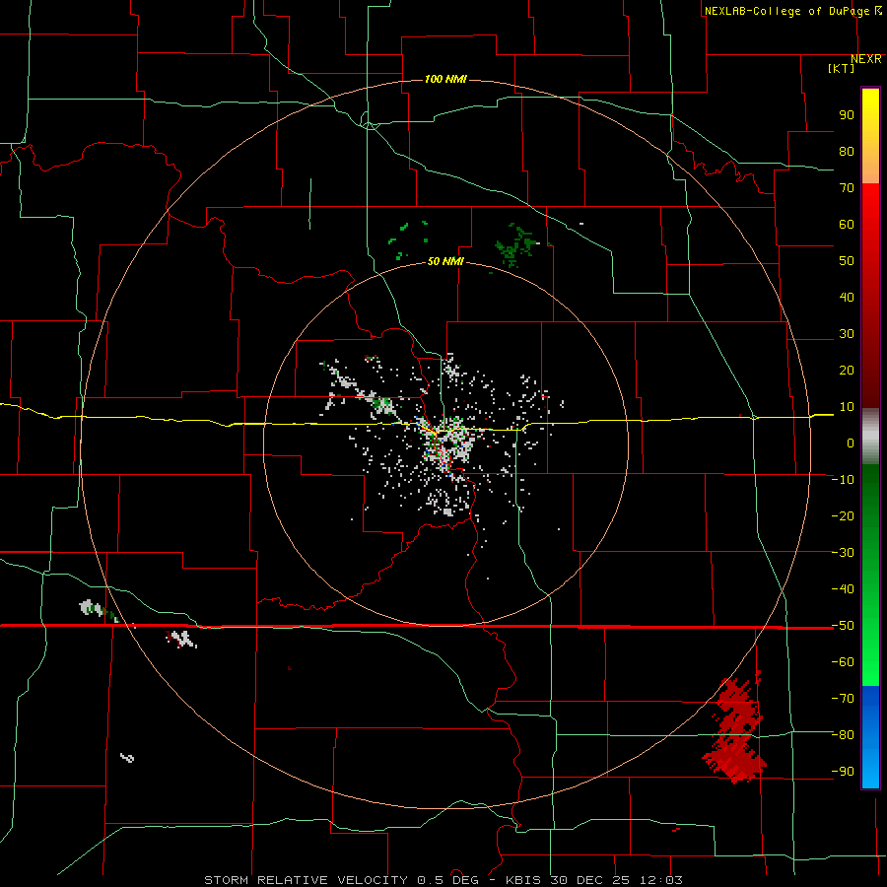The height and width of the screenshot is (887, 887).
Task: Click the positive 30 scale value
Action: (x=847, y=334)
